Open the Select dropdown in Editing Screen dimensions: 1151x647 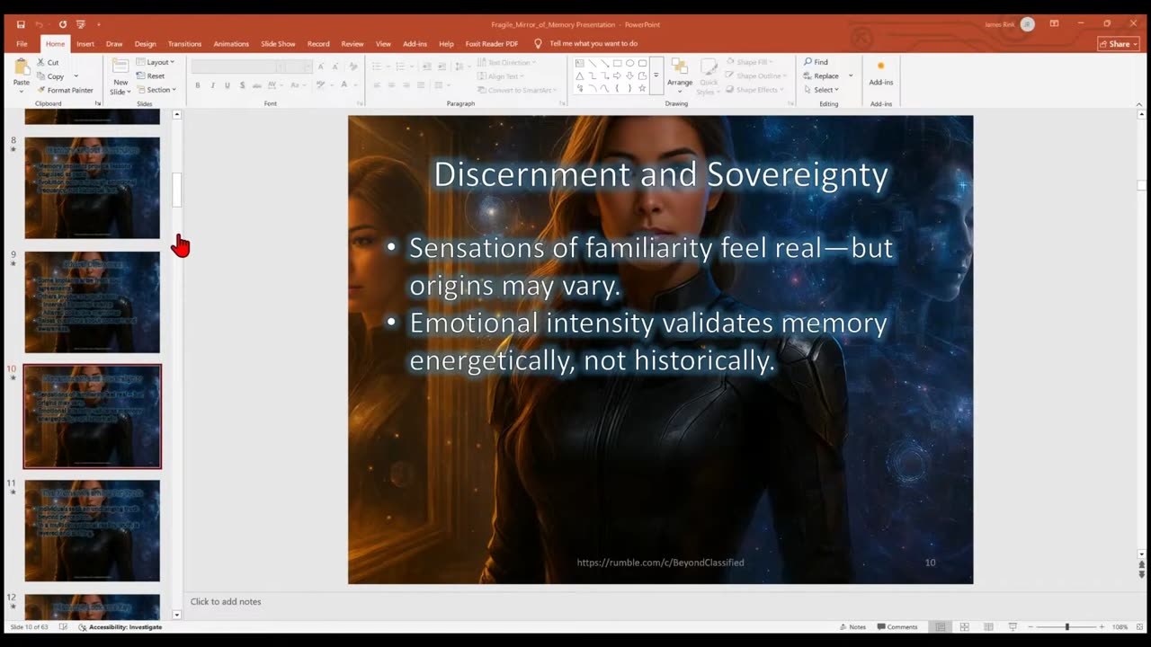pos(822,90)
